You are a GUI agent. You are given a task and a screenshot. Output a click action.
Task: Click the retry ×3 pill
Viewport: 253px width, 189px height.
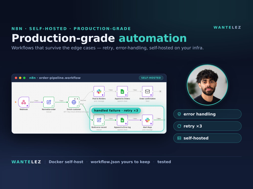click(x=207, y=126)
